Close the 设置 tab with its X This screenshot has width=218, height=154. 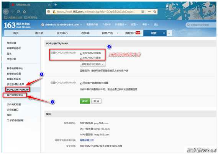[x=164, y=33]
